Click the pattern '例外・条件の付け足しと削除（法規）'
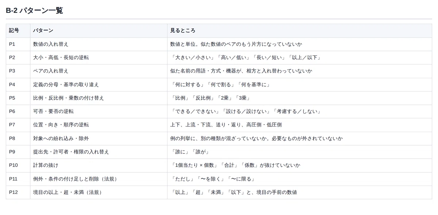This screenshot has height=215, width=438. [76, 179]
